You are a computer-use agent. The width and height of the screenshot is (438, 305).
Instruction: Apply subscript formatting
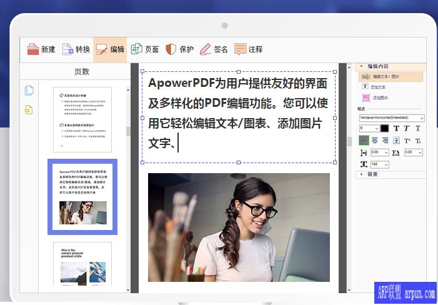(x=418, y=141)
